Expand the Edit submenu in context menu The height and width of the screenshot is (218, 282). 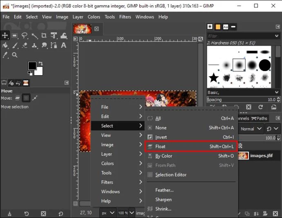click(118, 116)
